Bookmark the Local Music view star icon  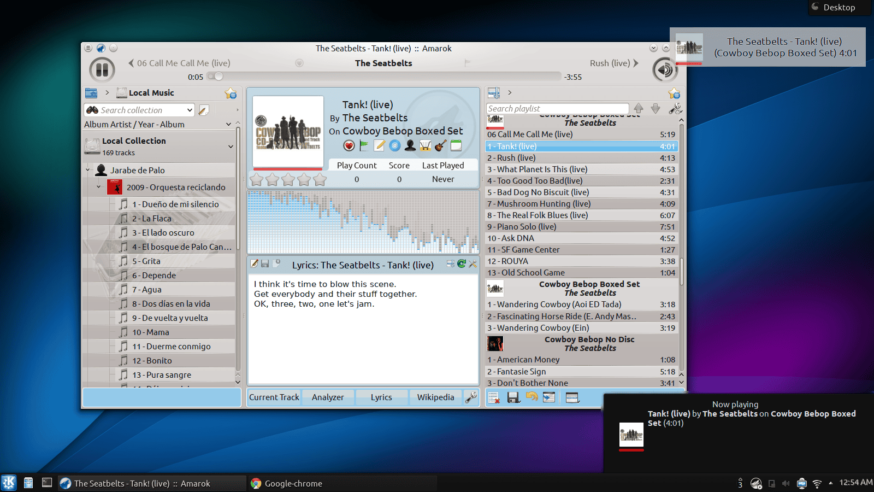231,93
